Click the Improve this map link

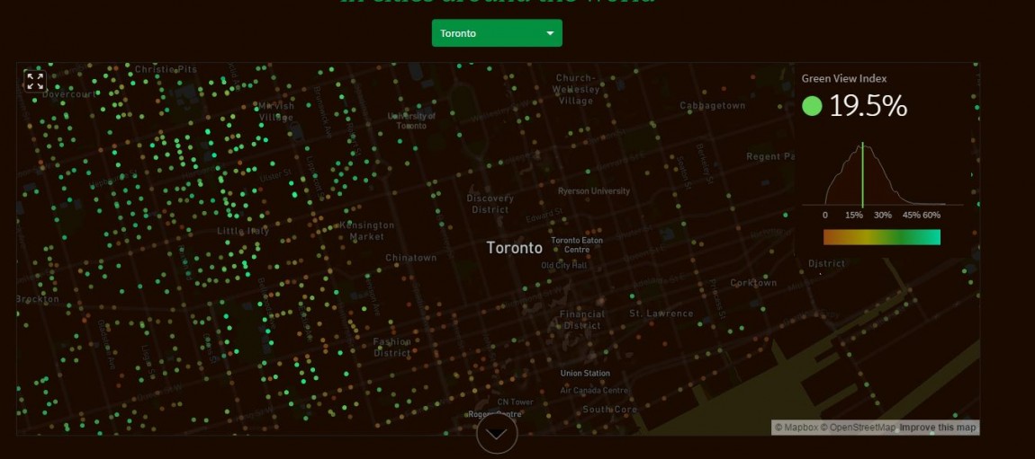click(x=938, y=428)
